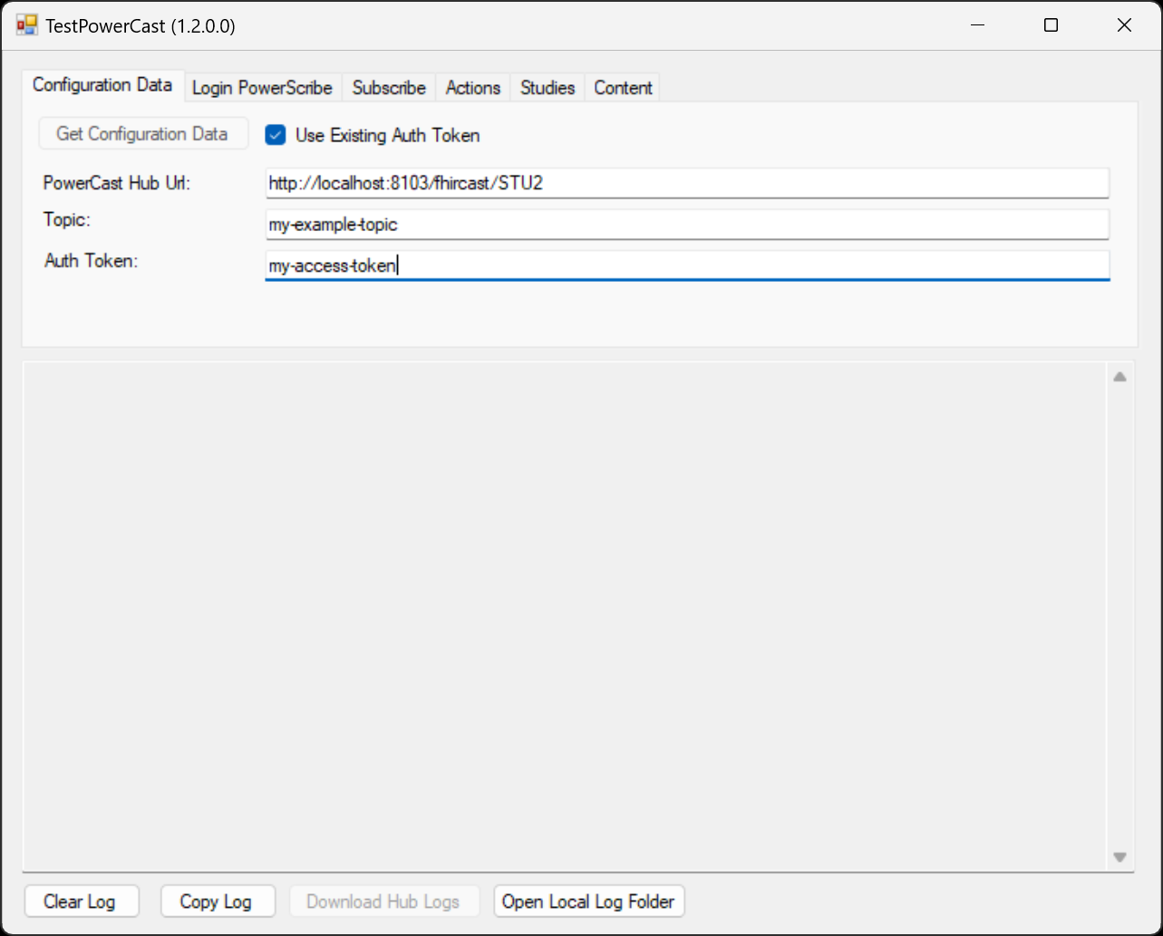Image resolution: width=1163 pixels, height=936 pixels.
Task: Minimize the TestPowerCast window
Action: point(977,25)
